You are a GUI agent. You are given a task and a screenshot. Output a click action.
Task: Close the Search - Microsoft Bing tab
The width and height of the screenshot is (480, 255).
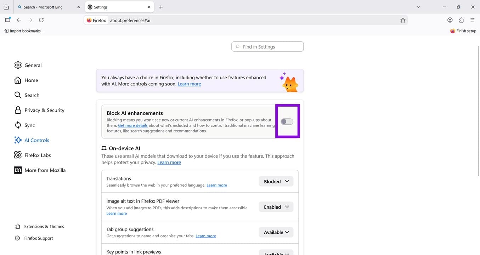click(x=79, y=7)
